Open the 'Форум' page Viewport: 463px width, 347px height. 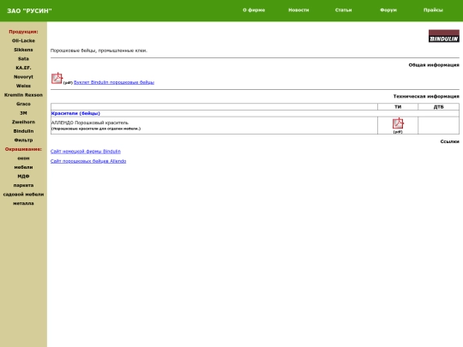pyautogui.click(x=388, y=10)
